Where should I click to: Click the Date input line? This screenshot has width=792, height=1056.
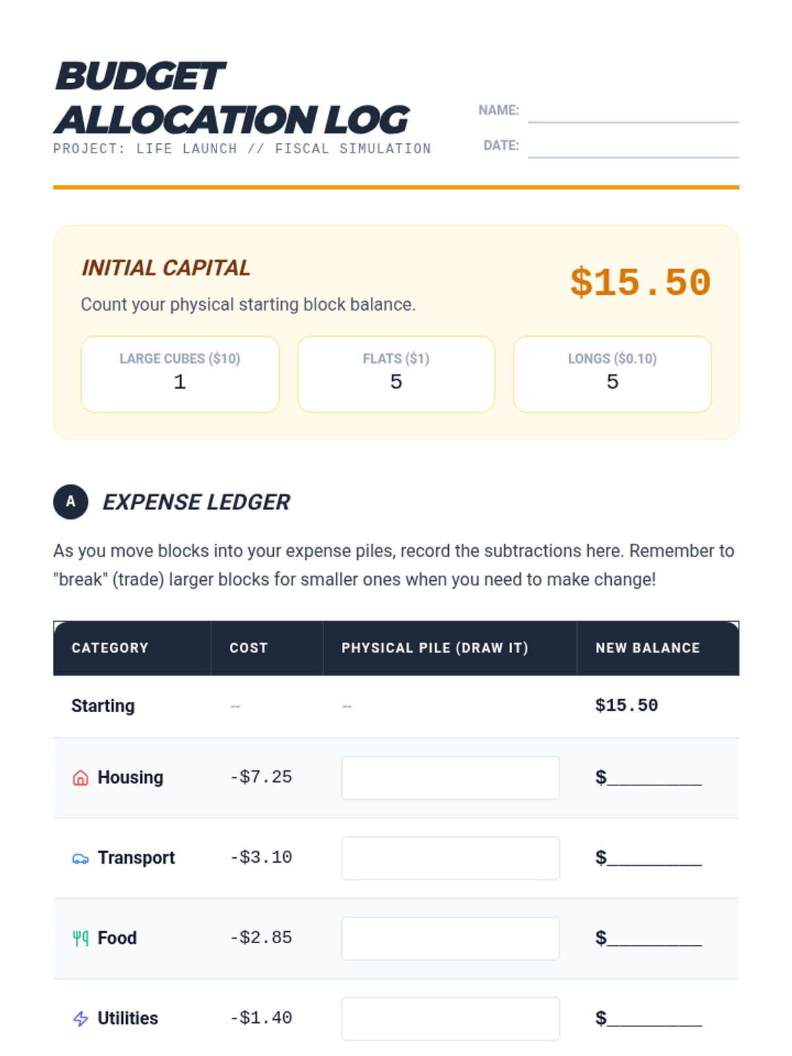point(633,147)
